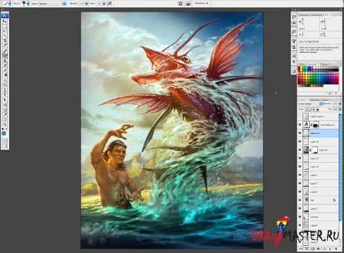This screenshot has height=253, width=344.
Task: Open the brush Mode dropdown
Action: (52, 4)
